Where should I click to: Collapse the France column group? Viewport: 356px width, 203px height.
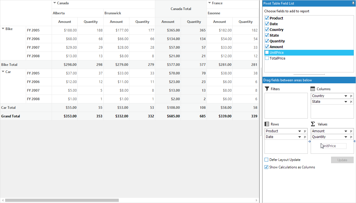209,3
